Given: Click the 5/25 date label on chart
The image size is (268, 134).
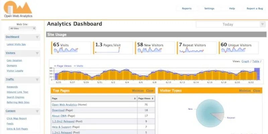Looking at the screenshot, I should (58, 82).
